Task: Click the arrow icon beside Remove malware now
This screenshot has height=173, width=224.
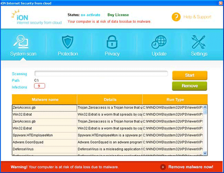Action: [x=163, y=167]
